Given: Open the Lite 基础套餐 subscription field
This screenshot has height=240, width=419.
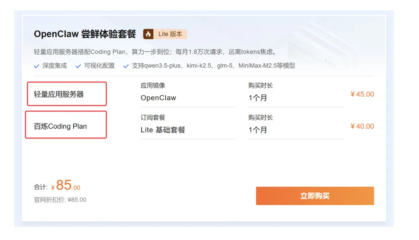Looking at the screenshot, I should [x=188, y=130].
